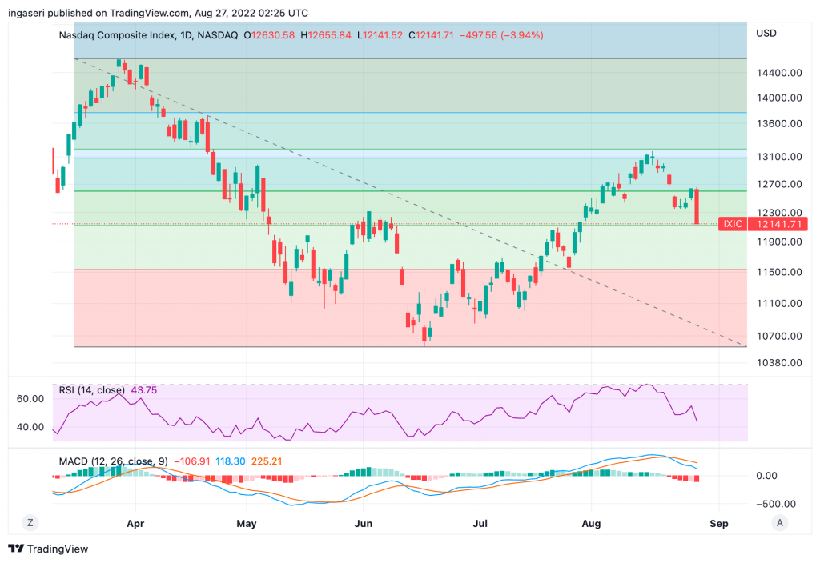Click the Jul label on time axis
The height and width of the screenshot is (563, 820).
[480, 523]
